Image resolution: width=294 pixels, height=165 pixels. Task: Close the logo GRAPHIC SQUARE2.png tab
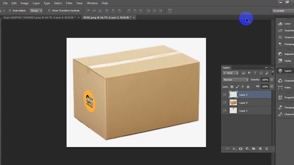pos(79,17)
